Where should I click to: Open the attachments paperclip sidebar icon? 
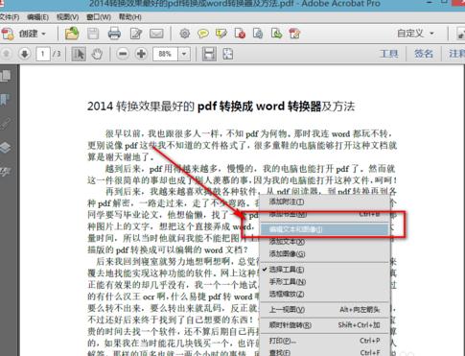[x=6, y=124]
